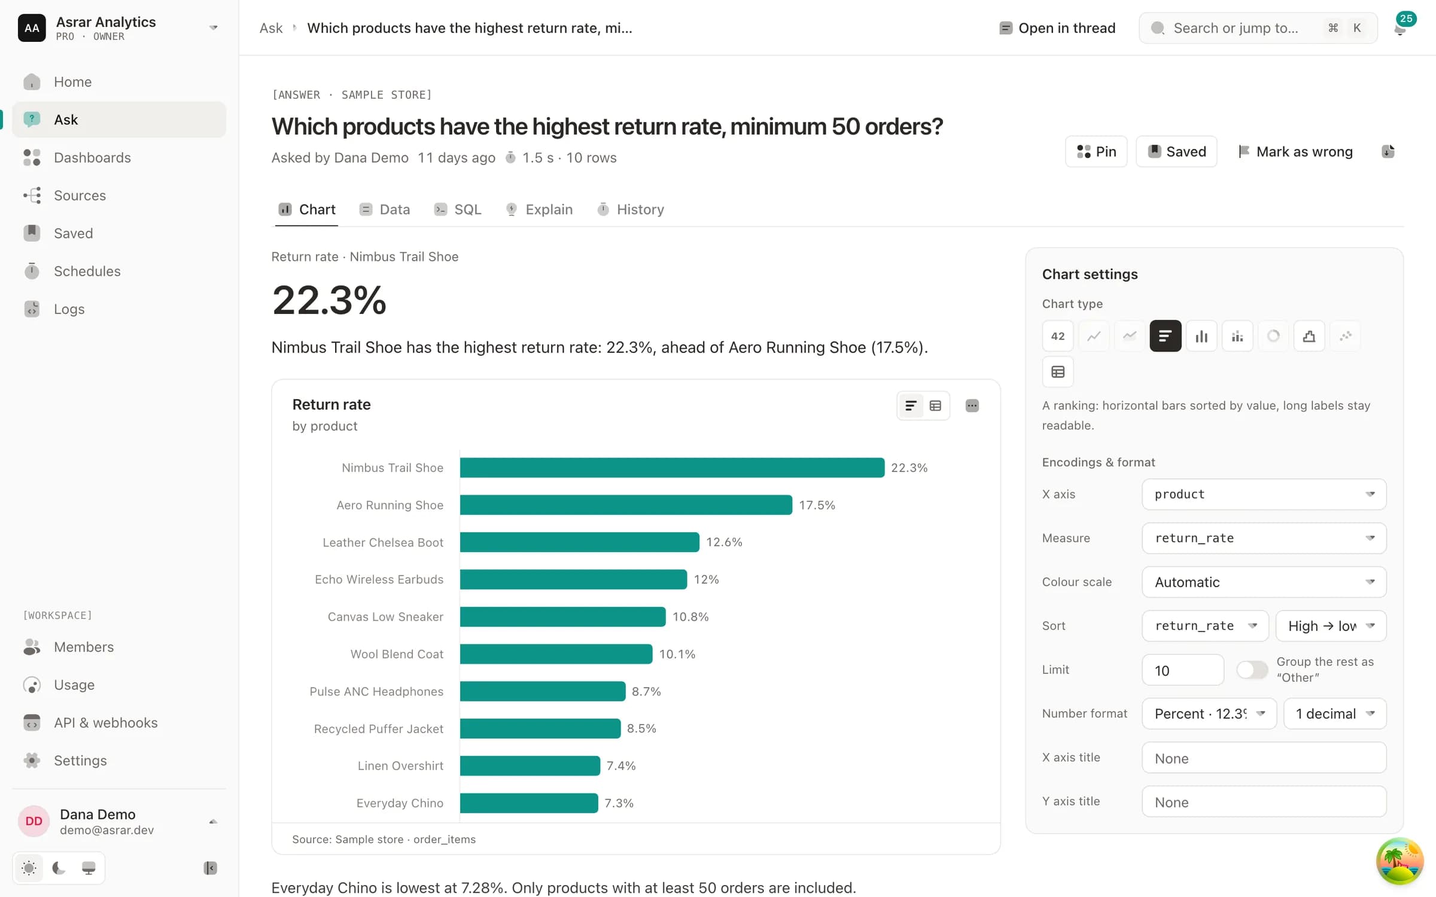Open the notifications bell with badge 25

coord(1400,28)
